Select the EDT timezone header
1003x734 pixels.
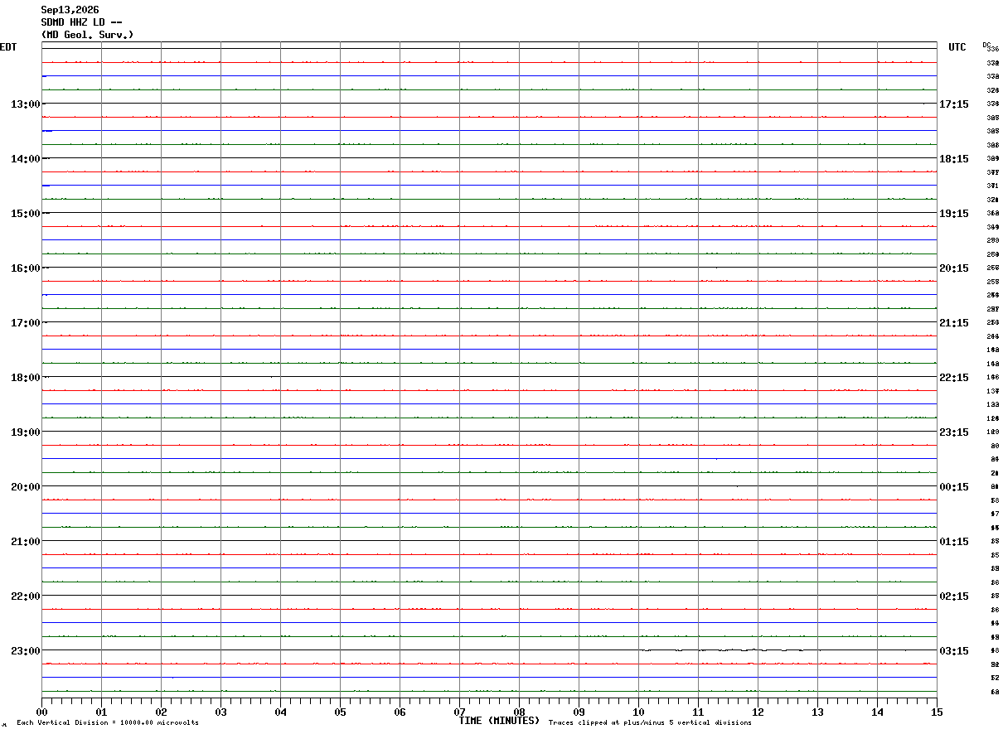point(8,47)
